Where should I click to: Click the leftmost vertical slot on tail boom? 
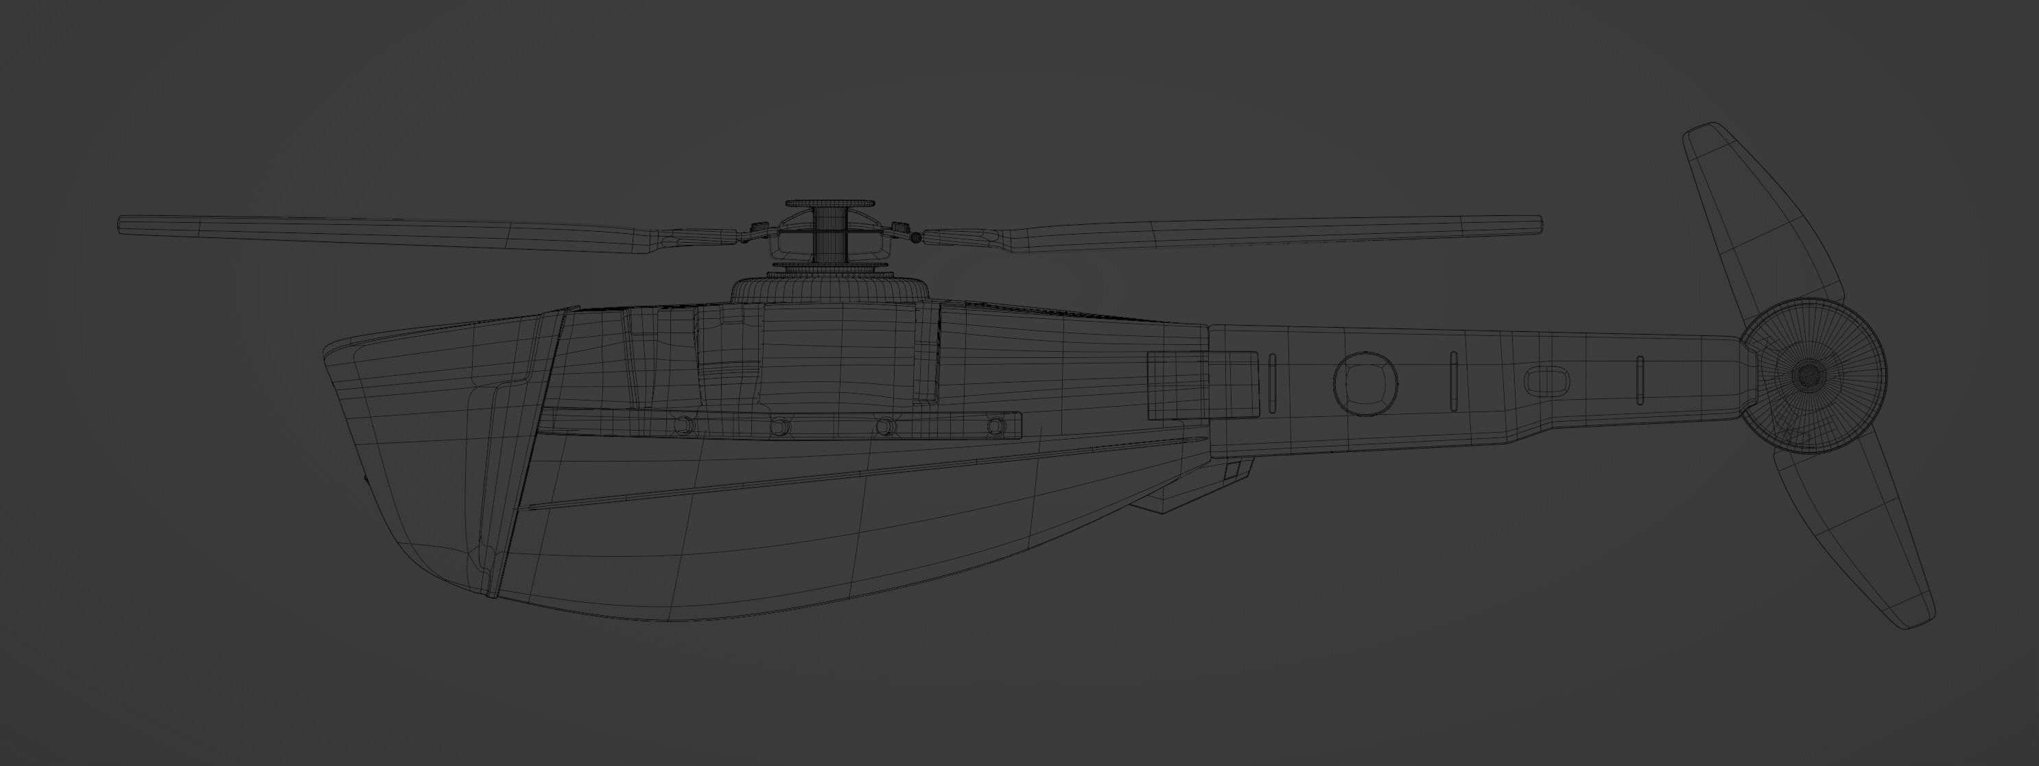1272,384
